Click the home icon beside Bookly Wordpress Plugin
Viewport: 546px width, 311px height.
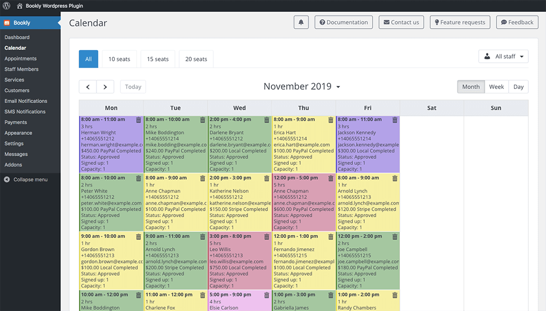point(20,6)
